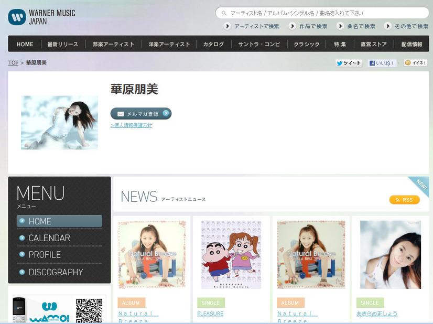This screenshot has height=324, width=433.
Task: Click the Twitter ツイート button
Action: (x=349, y=63)
